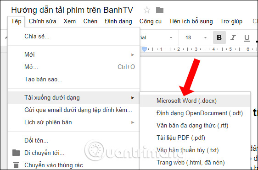
Task: Click the trash can icon in the menu
Action: point(16,165)
